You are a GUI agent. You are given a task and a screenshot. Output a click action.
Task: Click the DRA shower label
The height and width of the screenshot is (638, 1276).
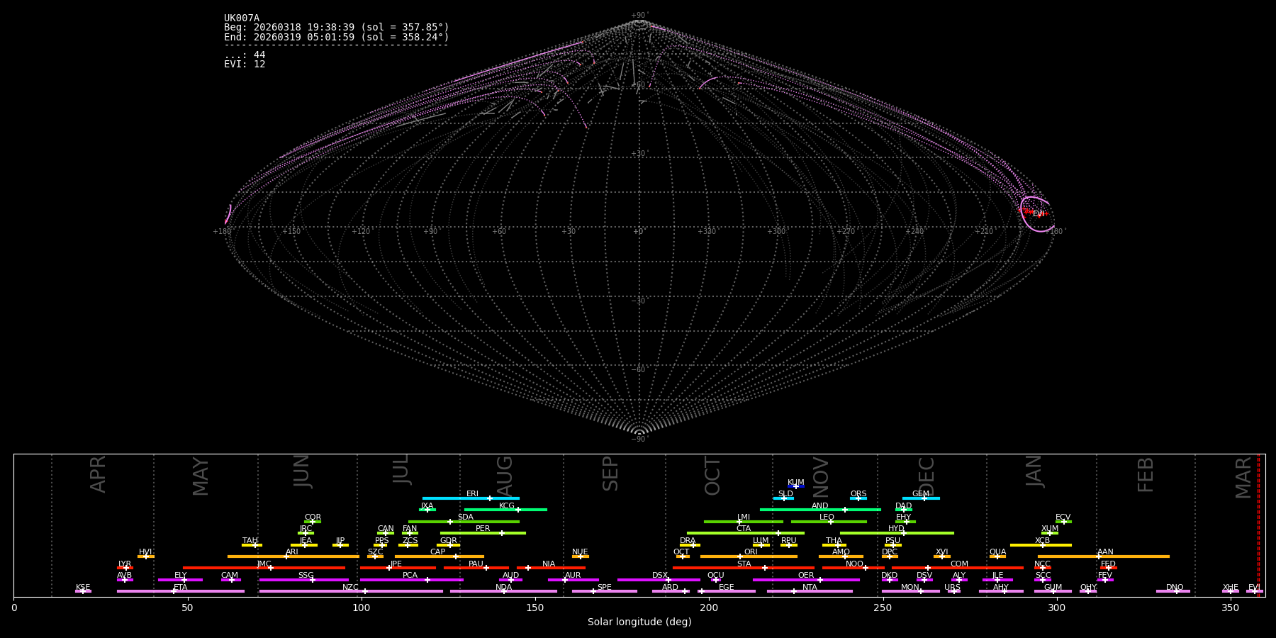point(688,540)
